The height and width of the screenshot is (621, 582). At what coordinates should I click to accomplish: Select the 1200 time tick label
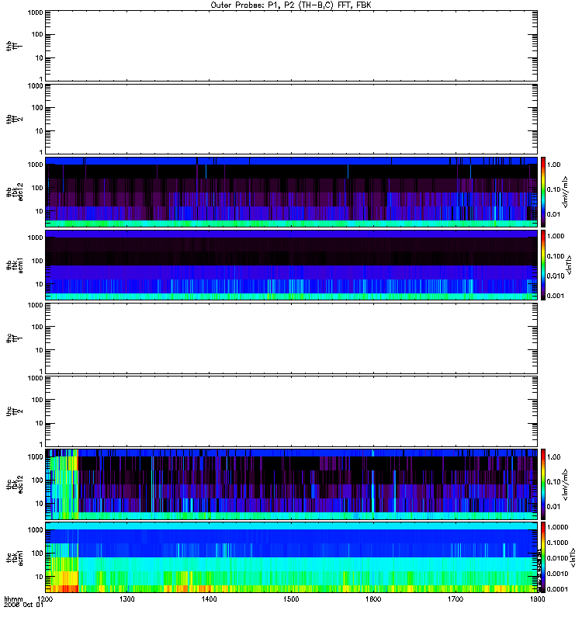46,599
